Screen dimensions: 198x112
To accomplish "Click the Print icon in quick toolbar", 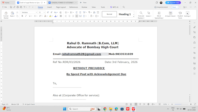I will (x=18, y=7).
